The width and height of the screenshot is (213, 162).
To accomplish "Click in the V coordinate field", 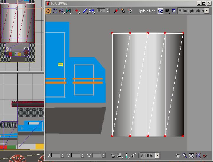I will click(76, 155).
